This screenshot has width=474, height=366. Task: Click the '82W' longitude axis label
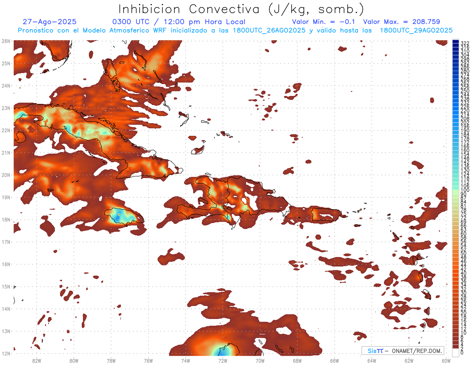pos(36,360)
